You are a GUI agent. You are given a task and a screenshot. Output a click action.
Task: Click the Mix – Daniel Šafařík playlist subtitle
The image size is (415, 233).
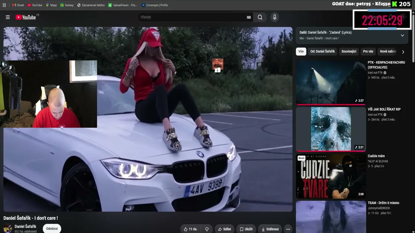tap(319, 38)
